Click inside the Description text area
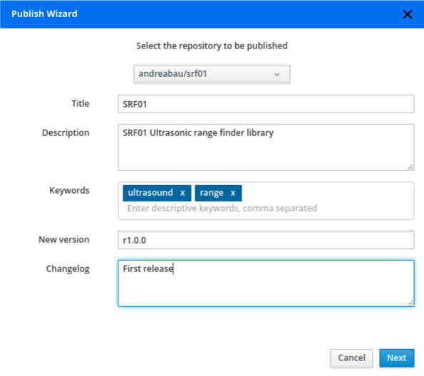 [266, 147]
